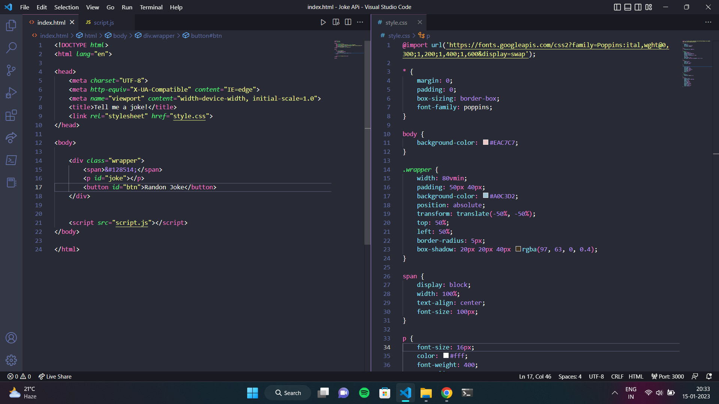Split the editor right
This screenshot has height=404, width=719.
point(348,22)
